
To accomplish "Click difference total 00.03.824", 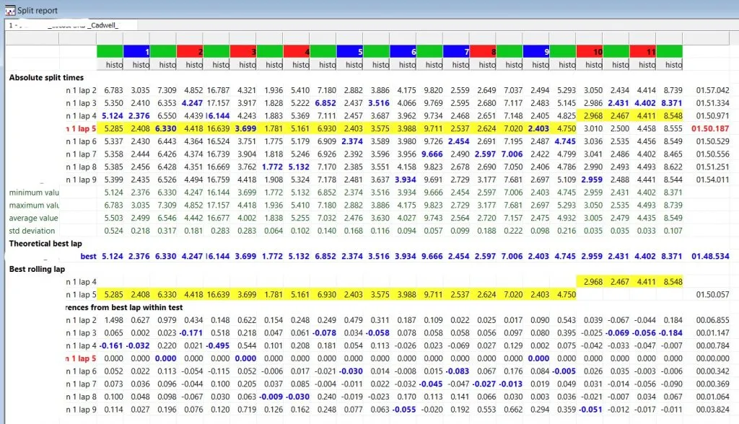I will click(x=712, y=410).
